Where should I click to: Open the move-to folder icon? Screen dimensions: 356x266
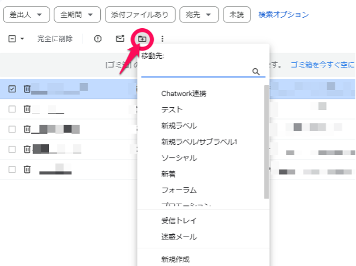pos(142,39)
